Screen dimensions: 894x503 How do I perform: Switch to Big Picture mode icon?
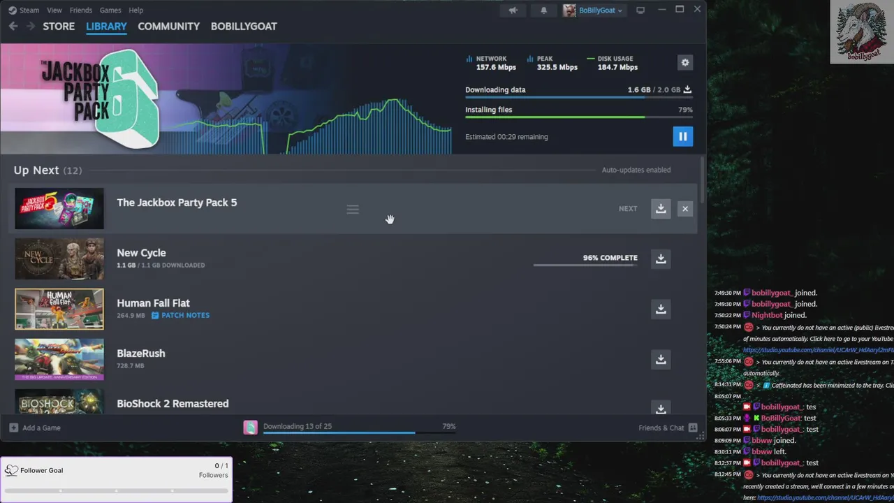[x=640, y=10]
